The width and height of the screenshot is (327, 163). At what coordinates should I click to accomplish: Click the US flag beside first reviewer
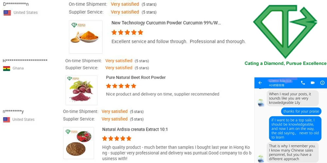coord(7,13)
